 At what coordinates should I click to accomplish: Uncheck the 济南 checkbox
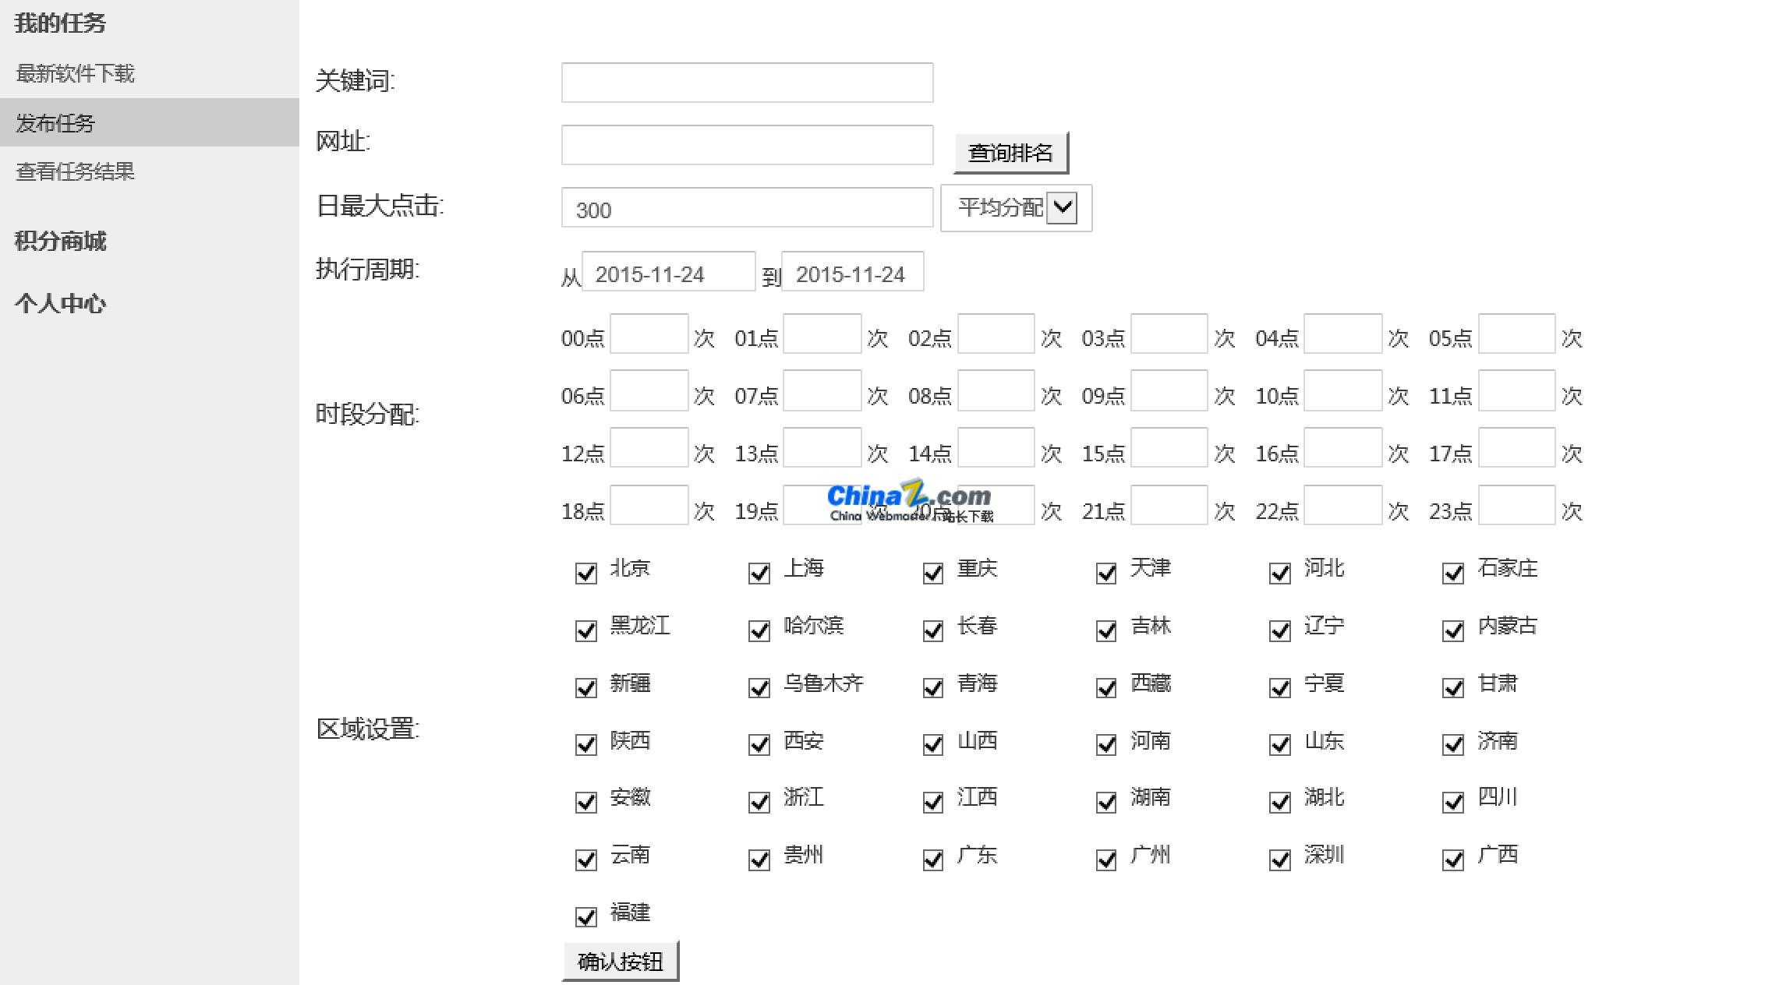click(1453, 745)
